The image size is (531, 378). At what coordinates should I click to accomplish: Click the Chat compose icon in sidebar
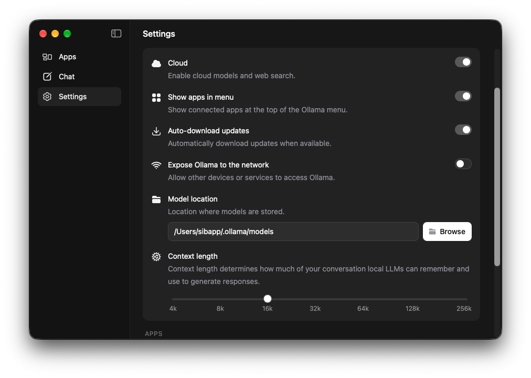coord(47,77)
